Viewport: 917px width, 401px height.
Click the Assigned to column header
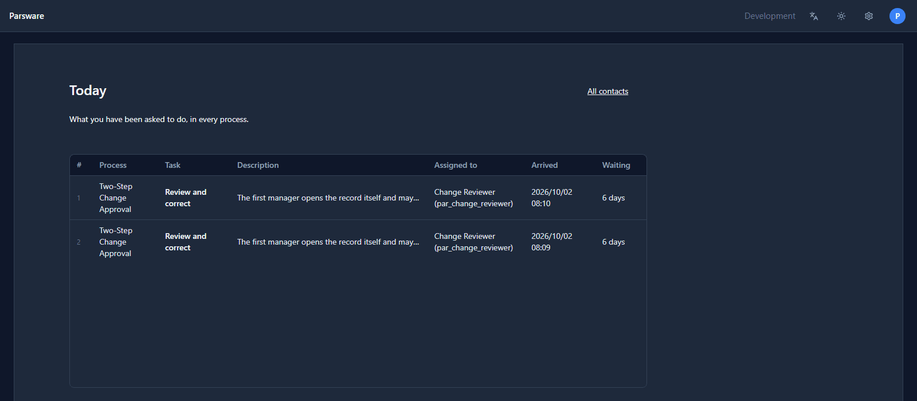point(456,165)
